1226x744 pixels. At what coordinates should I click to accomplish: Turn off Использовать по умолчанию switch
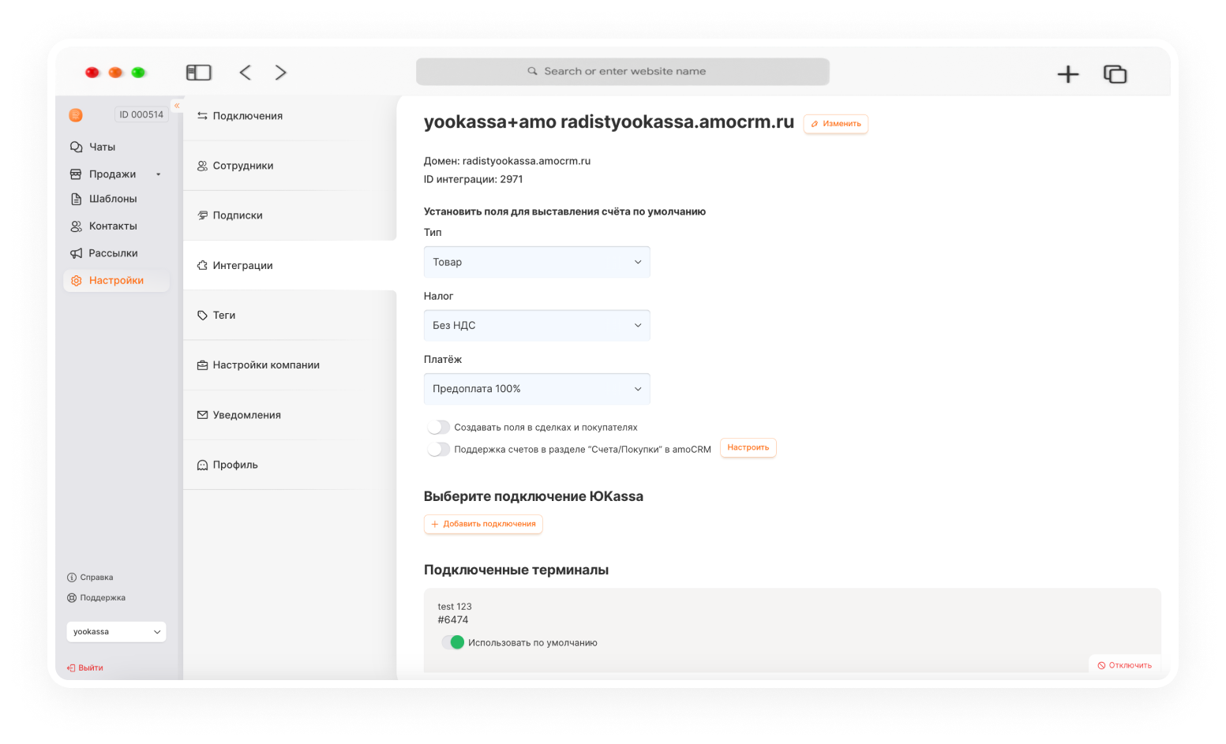click(453, 642)
